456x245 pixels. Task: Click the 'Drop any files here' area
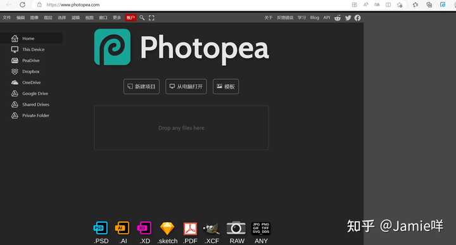[181, 128]
